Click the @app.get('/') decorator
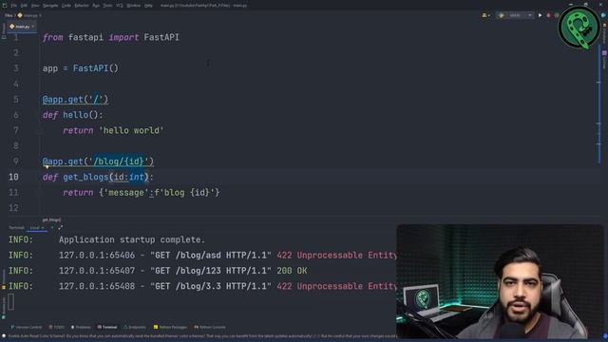The image size is (608, 342). click(x=75, y=99)
